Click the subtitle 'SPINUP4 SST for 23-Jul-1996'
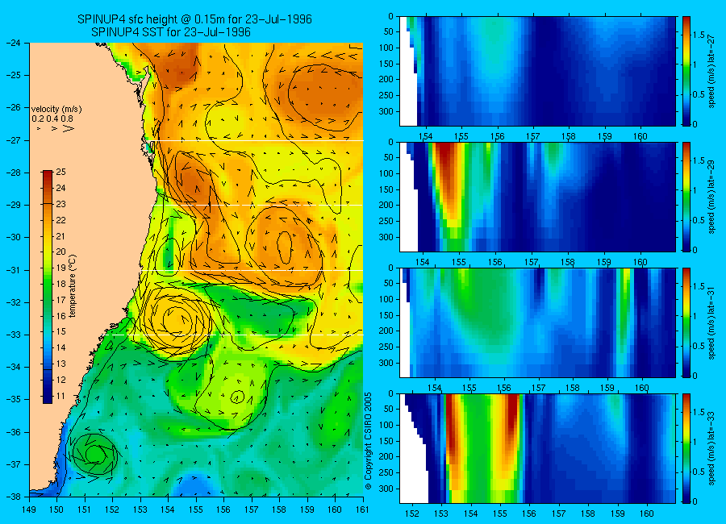 point(171,32)
